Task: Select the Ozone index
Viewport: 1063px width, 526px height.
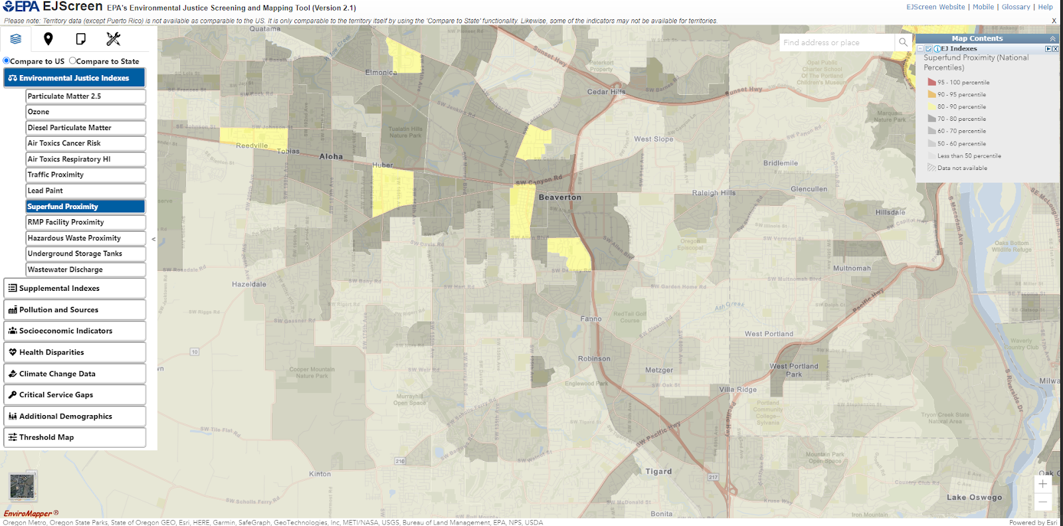Action: 86,112
